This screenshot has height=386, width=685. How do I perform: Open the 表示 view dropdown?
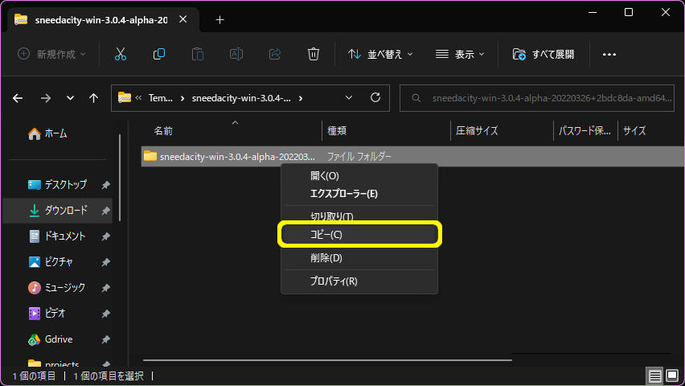click(x=460, y=54)
